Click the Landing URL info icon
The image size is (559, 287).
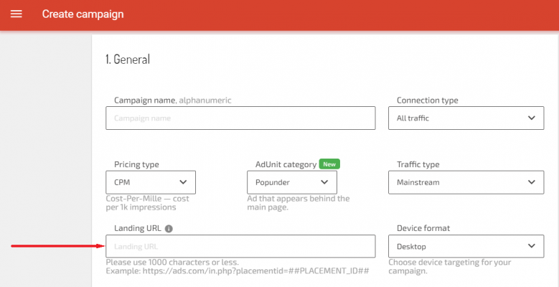coord(169,229)
